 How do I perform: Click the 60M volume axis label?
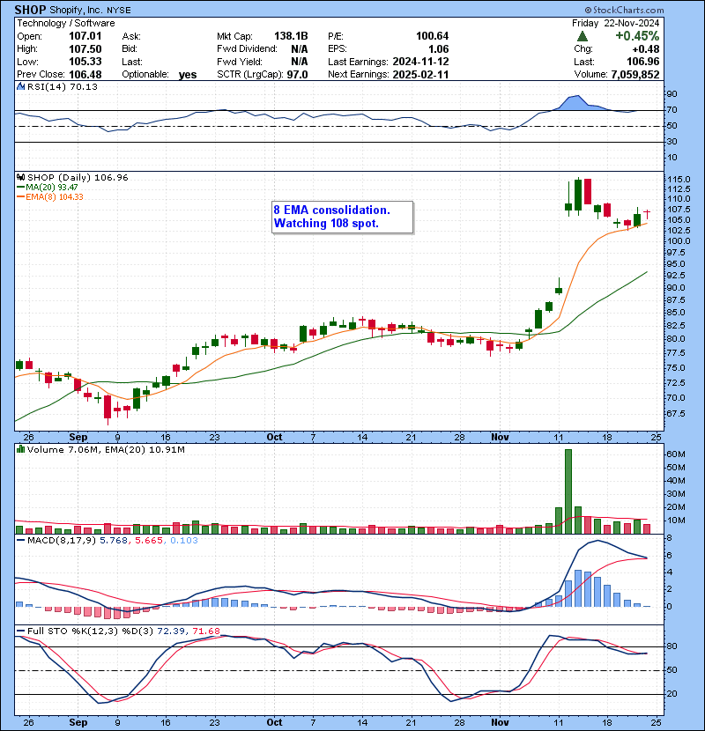click(x=676, y=454)
